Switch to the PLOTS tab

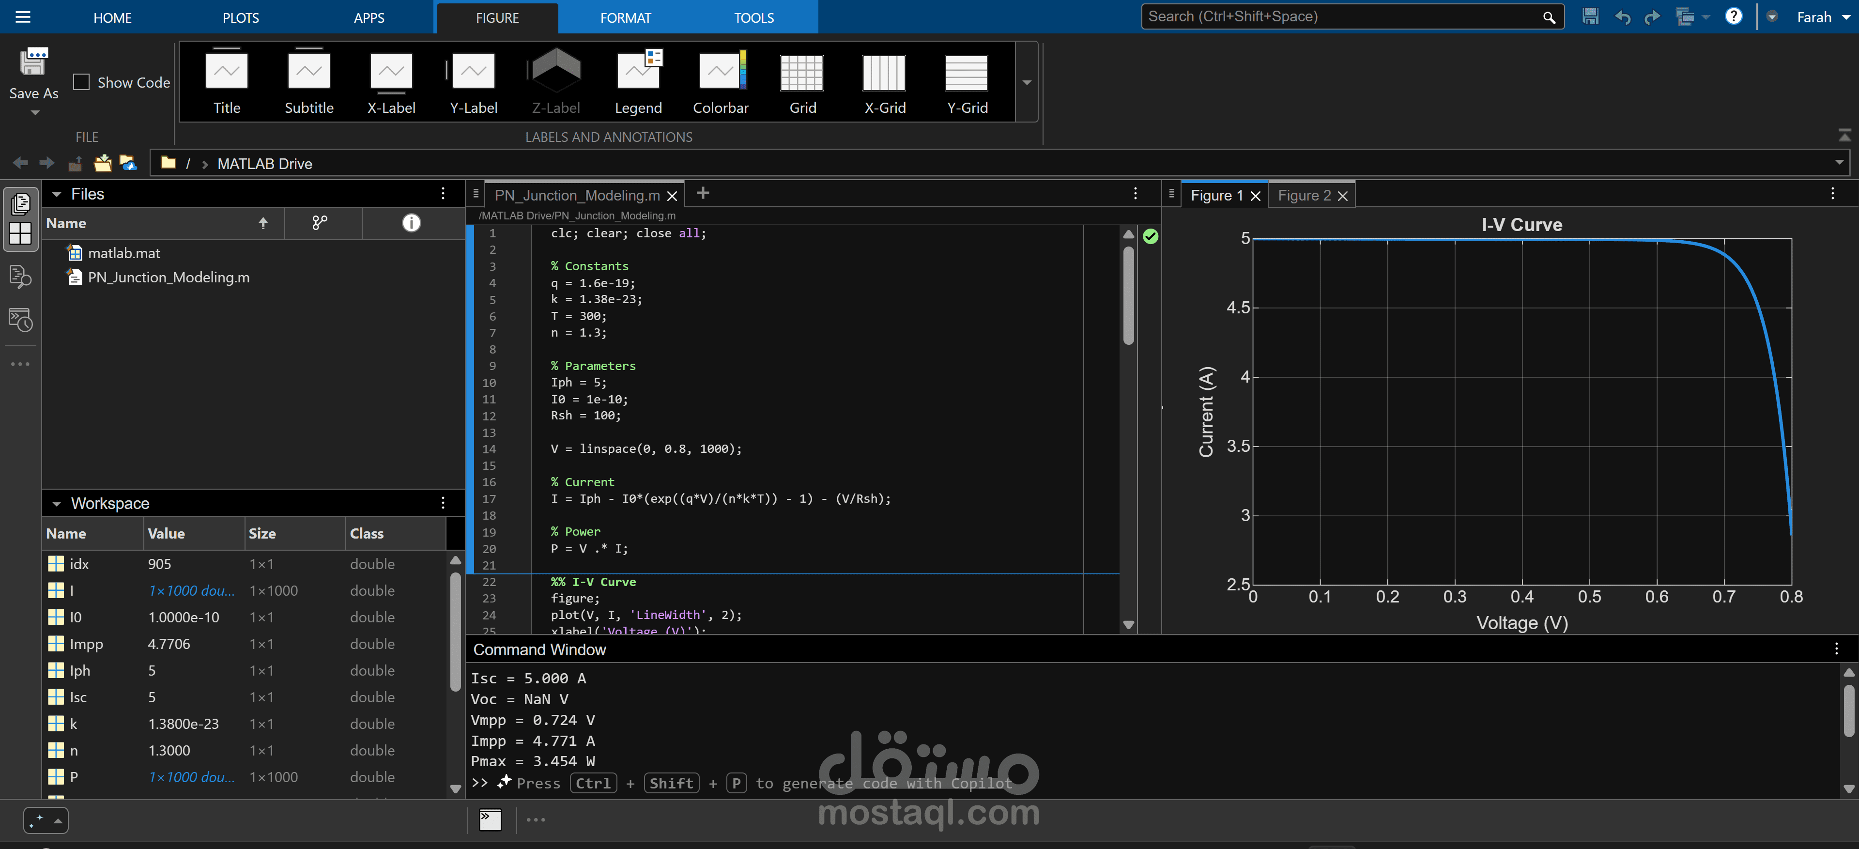tap(240, 17)
